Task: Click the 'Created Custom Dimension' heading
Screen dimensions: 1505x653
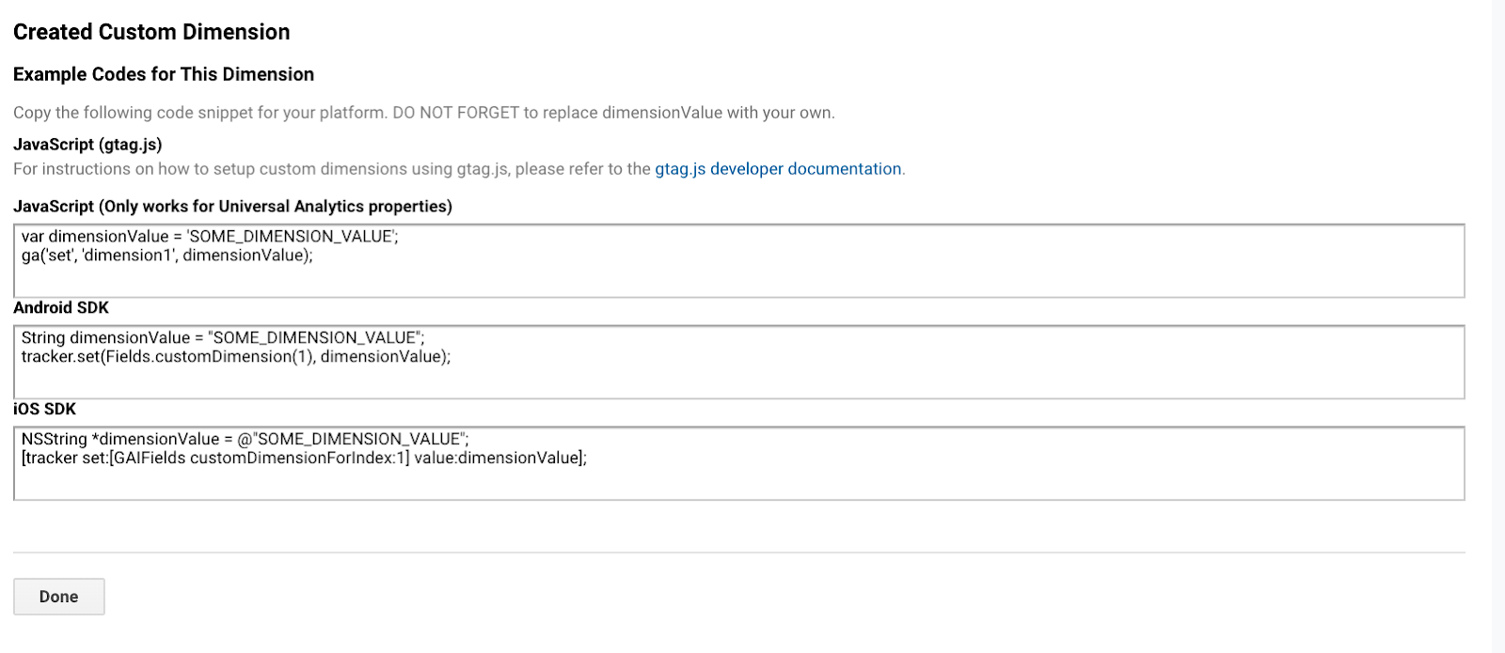Action: tap(151, 32)
